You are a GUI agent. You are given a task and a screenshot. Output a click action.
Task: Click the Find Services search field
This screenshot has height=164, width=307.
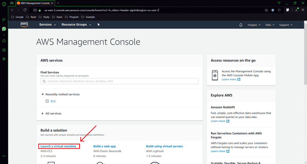point(119,81)
